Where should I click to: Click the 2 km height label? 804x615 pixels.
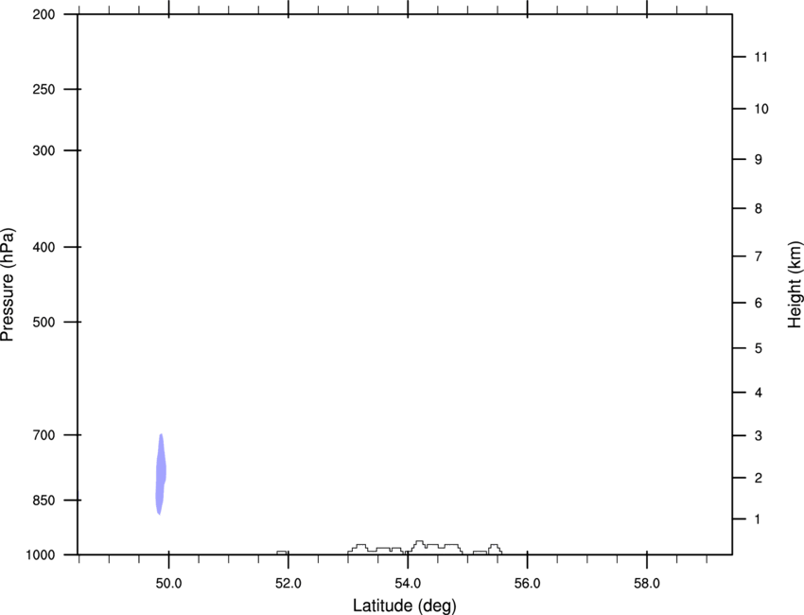click(758, 478)
